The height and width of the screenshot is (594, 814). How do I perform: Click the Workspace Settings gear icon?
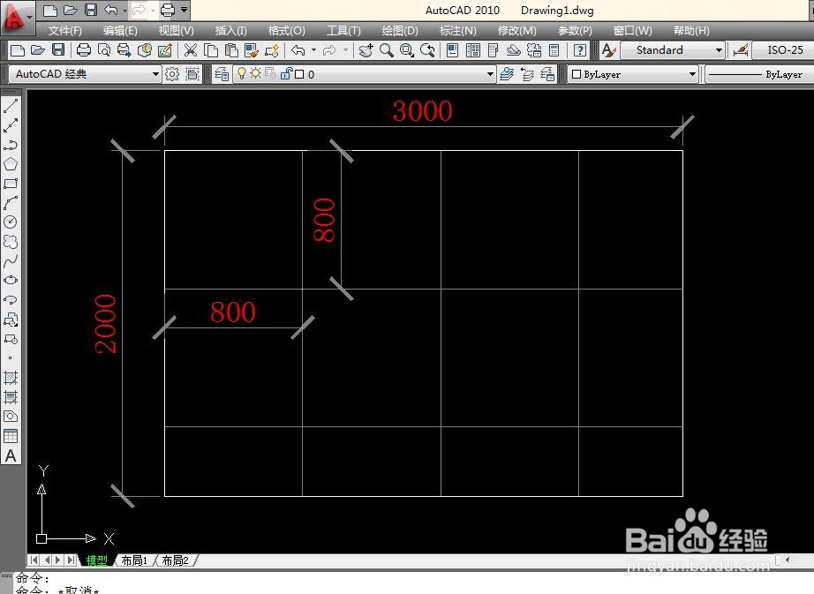click(x=172, y=74)
